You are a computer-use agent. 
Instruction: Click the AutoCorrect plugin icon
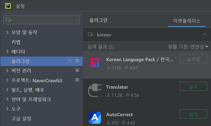95,118
